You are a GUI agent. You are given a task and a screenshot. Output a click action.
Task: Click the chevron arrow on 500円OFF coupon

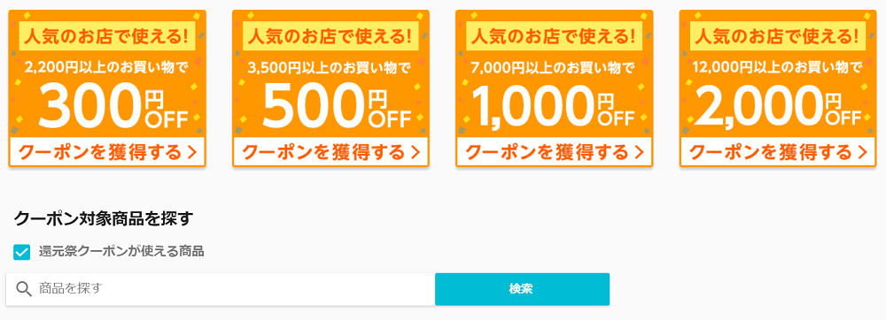[x=416, y=152]
